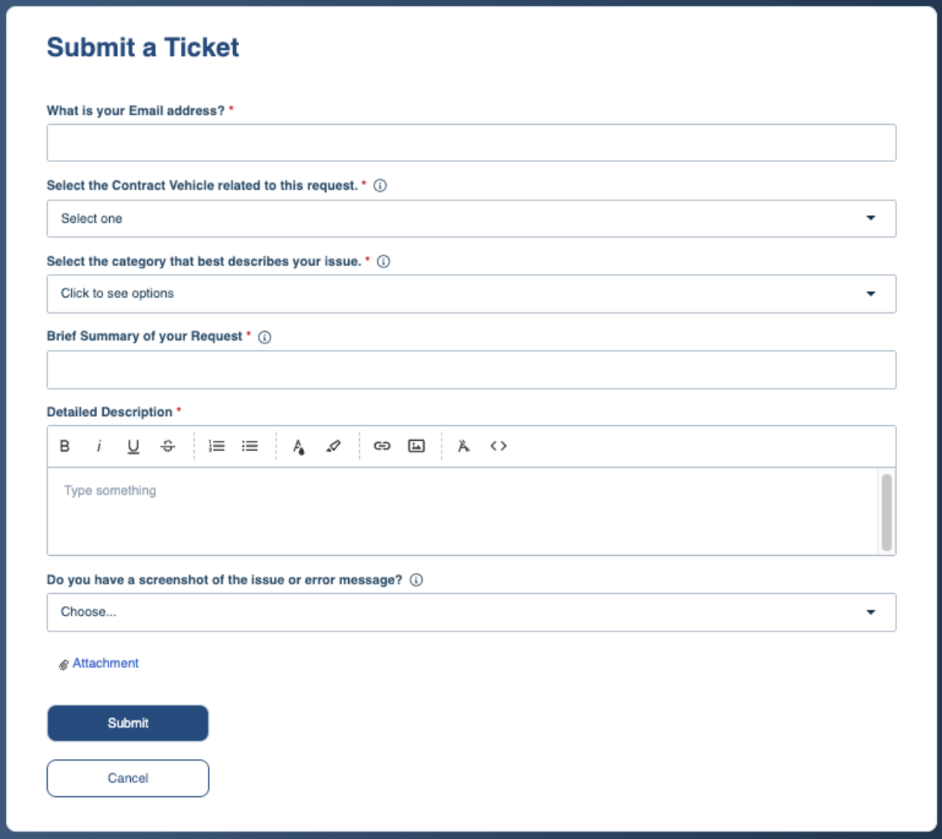
Task: Apply strikethrough formatting
Action: pyautogui.click(x=167, y=445)
